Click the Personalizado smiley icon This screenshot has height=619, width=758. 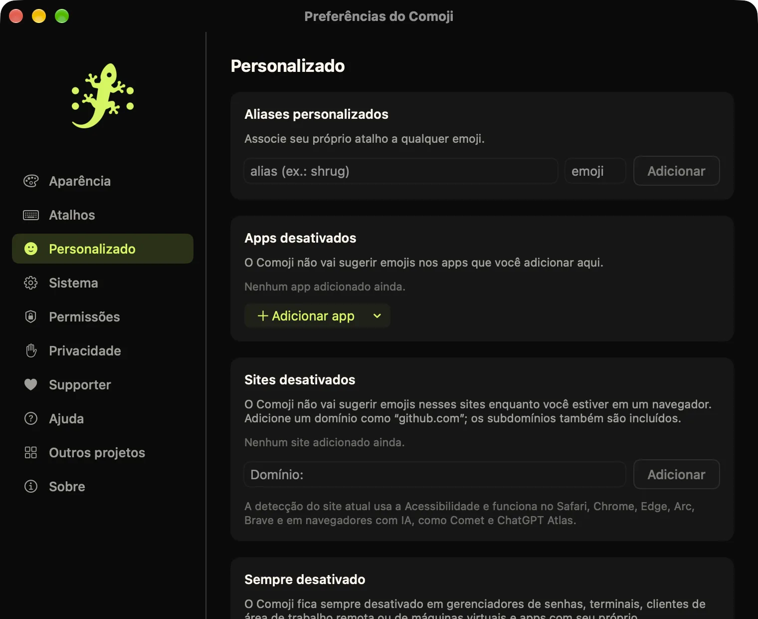[31, 249]
